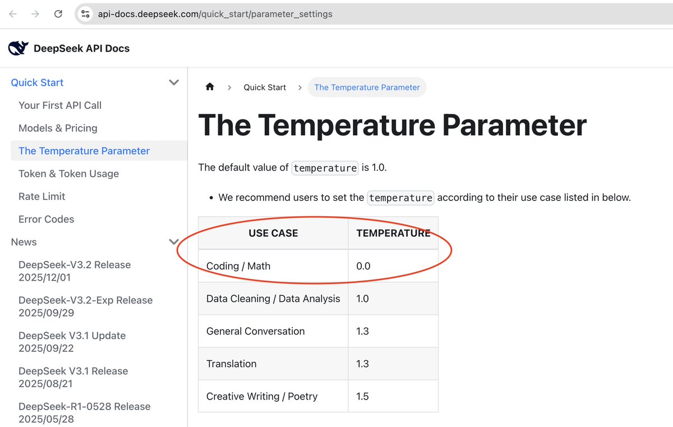This screenshot has height=427, width=673.
Task: Open DeepSeek-V3.2 Release 2025/12/01 news
Action: (75, 271)
